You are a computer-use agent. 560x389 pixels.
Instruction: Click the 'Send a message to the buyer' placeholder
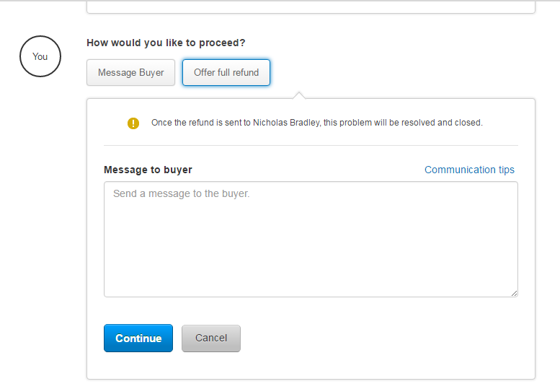(182, 193)
